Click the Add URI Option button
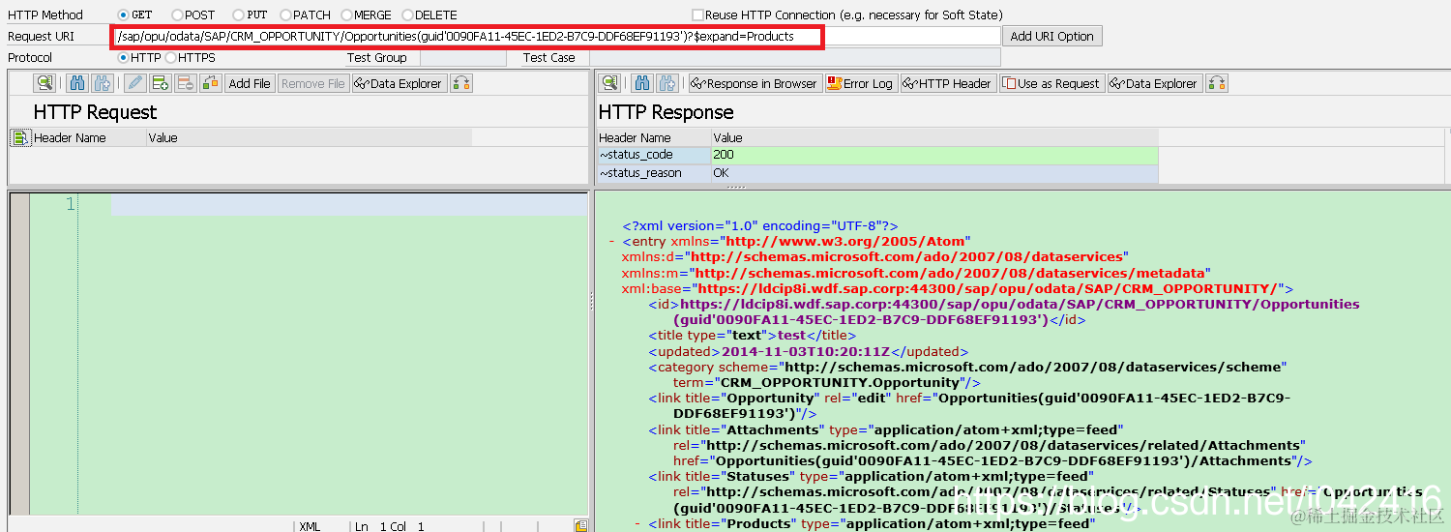The height and width of the screenshot is (532, 1451). (x=1051, y=37)
